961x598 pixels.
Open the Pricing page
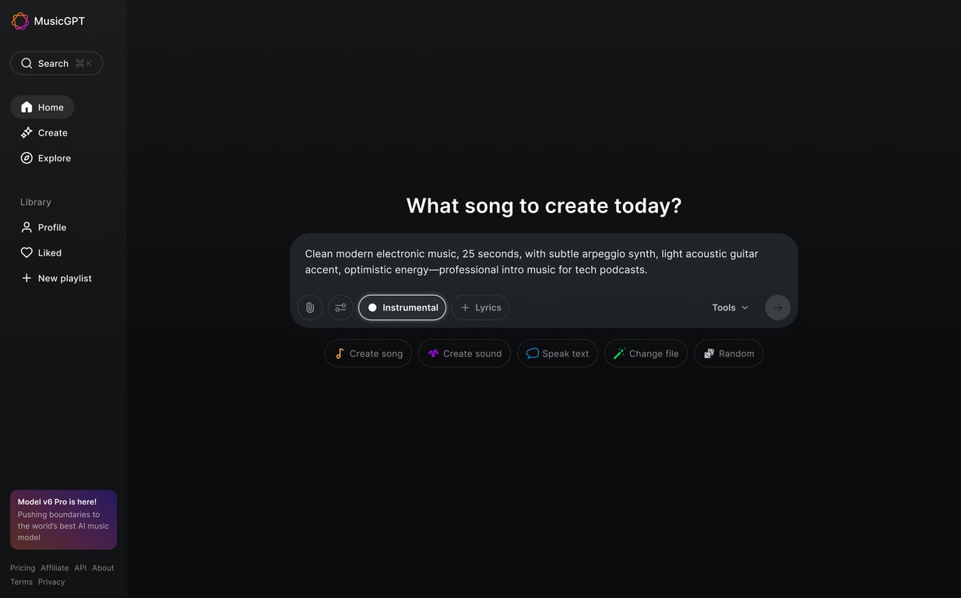tap(22, 568)
